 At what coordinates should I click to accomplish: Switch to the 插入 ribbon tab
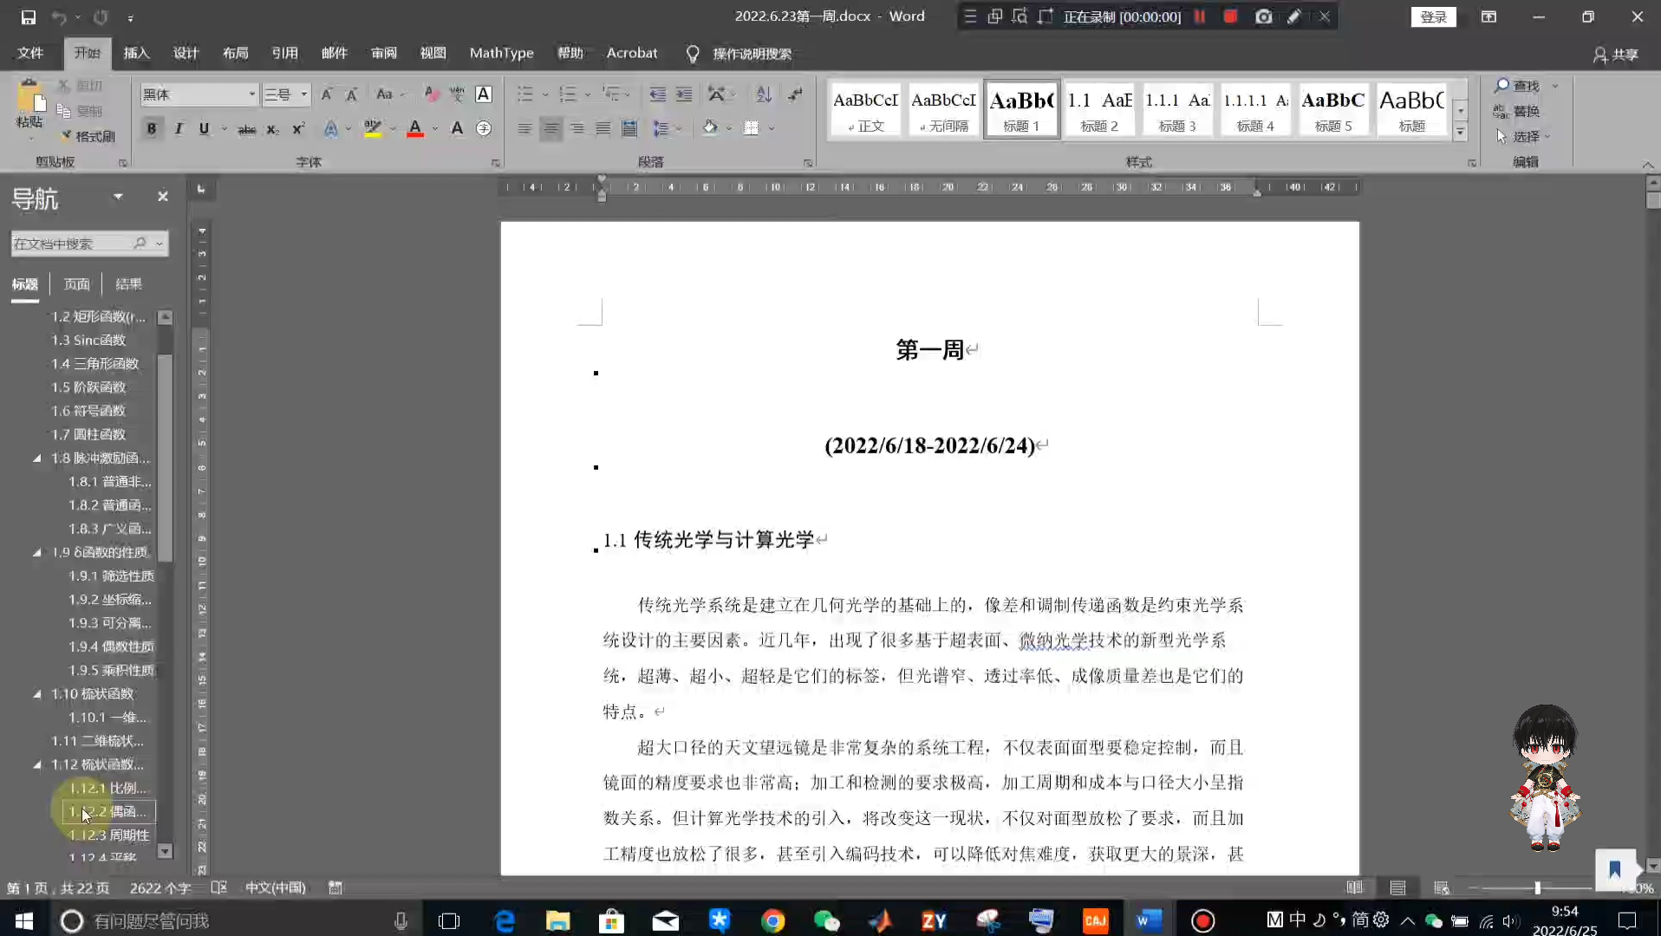pos(134,53)
